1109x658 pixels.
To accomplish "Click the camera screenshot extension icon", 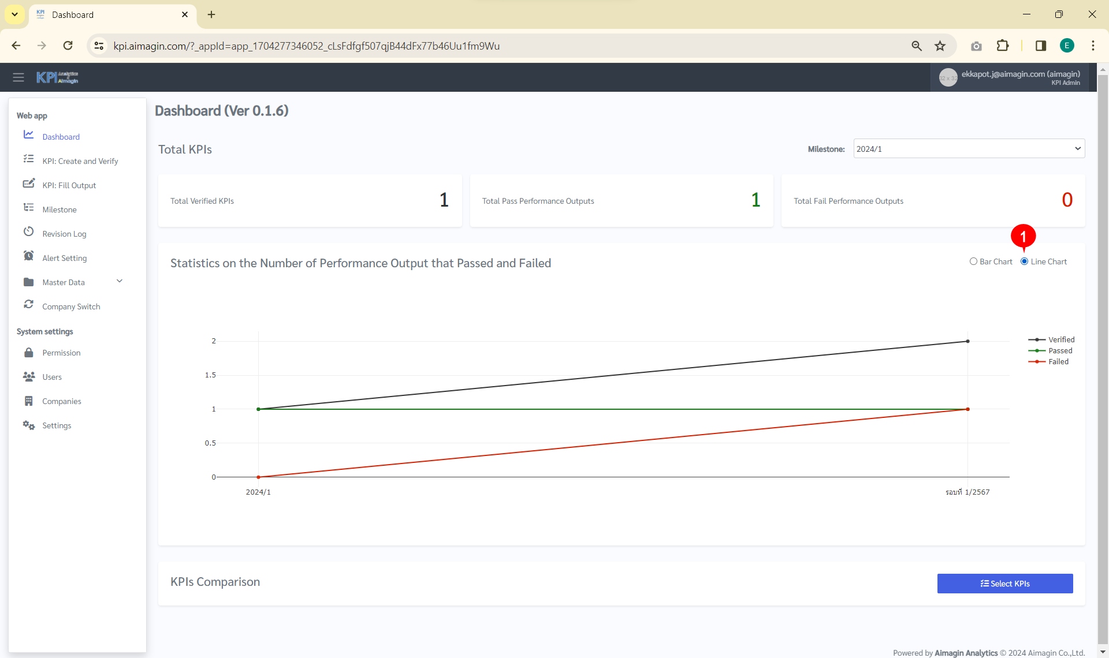I will [x=976, y=46].
